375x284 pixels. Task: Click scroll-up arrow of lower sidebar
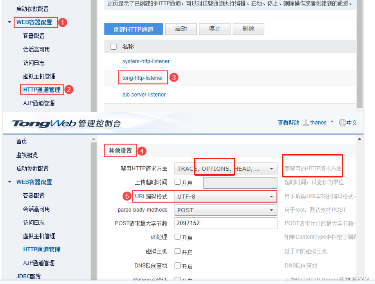pos(93,139)
